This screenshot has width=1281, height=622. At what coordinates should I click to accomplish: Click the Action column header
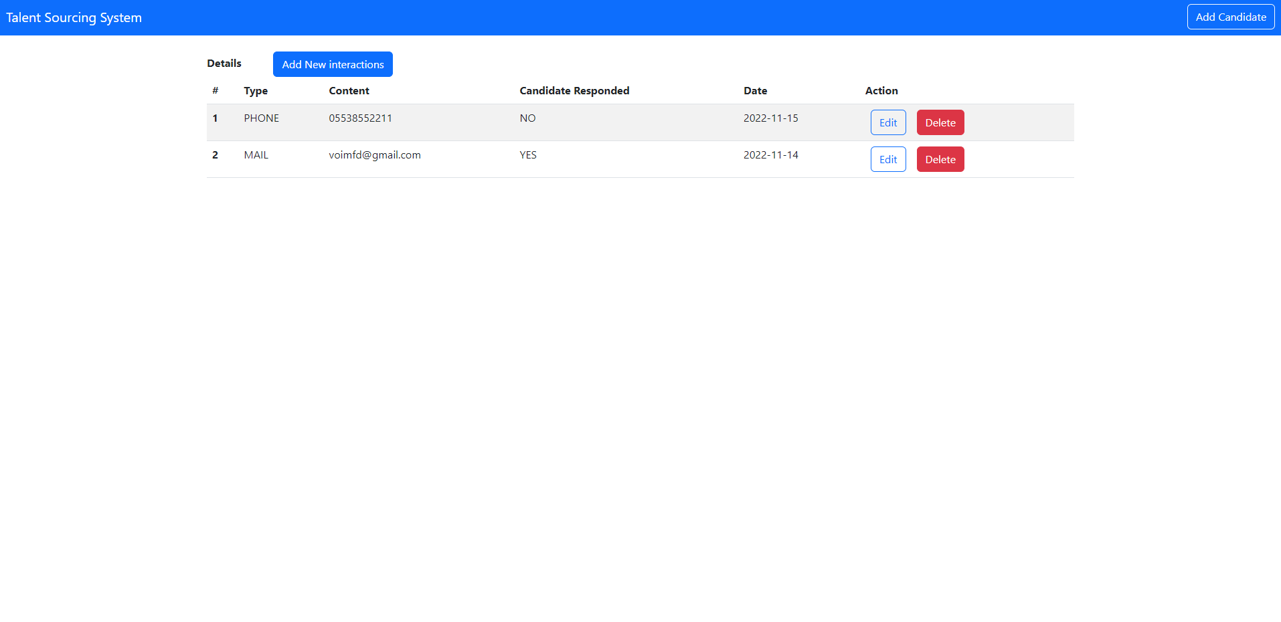[x=881, y=90]
